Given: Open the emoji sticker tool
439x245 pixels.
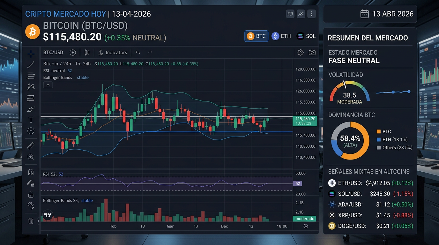Looking at the screenshot, I should point(31,130).
